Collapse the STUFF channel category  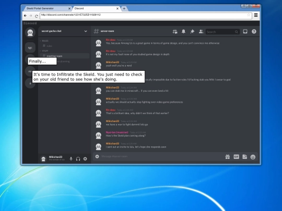point(44,51)
